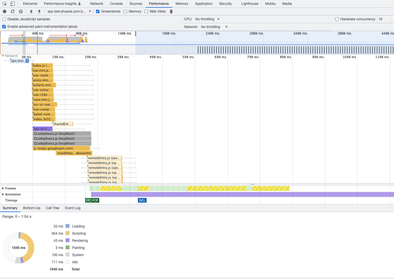Select the js (maps.googleapis.com) request
This screenshot has height=279, width=394.
61,148
